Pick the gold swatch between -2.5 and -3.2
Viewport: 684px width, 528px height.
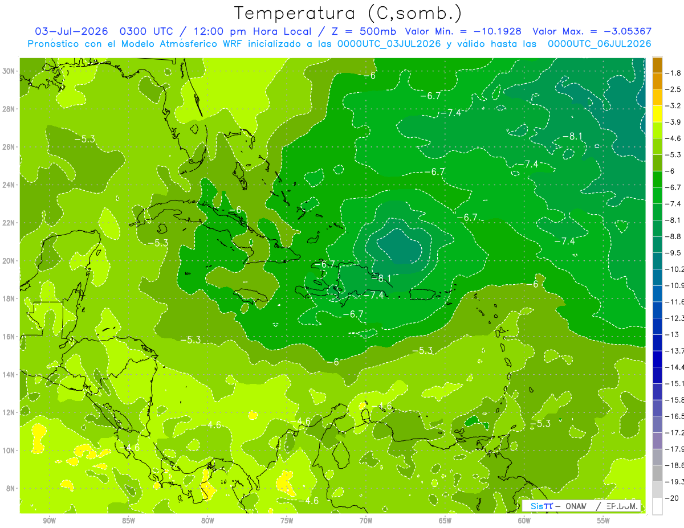(x=657, y=97)
